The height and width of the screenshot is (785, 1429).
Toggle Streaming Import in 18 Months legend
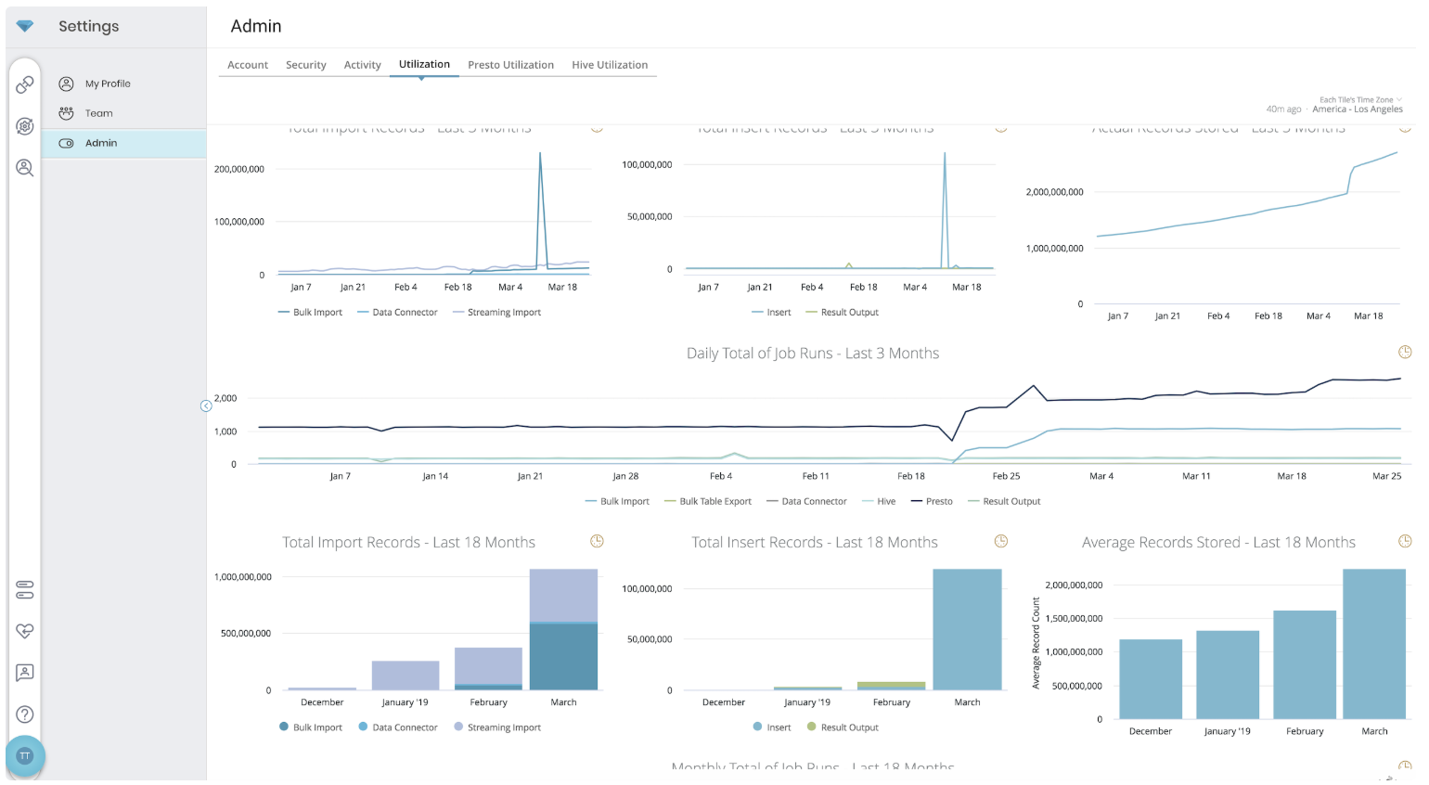point(496,728)
